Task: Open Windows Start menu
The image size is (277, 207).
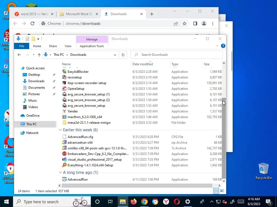Action: pyautogui.click(x=6, y=202)
